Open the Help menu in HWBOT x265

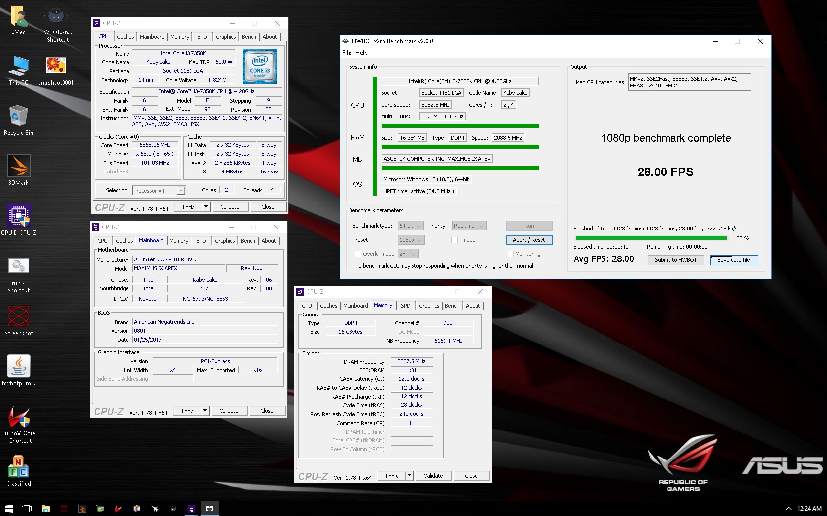(361, 53)
